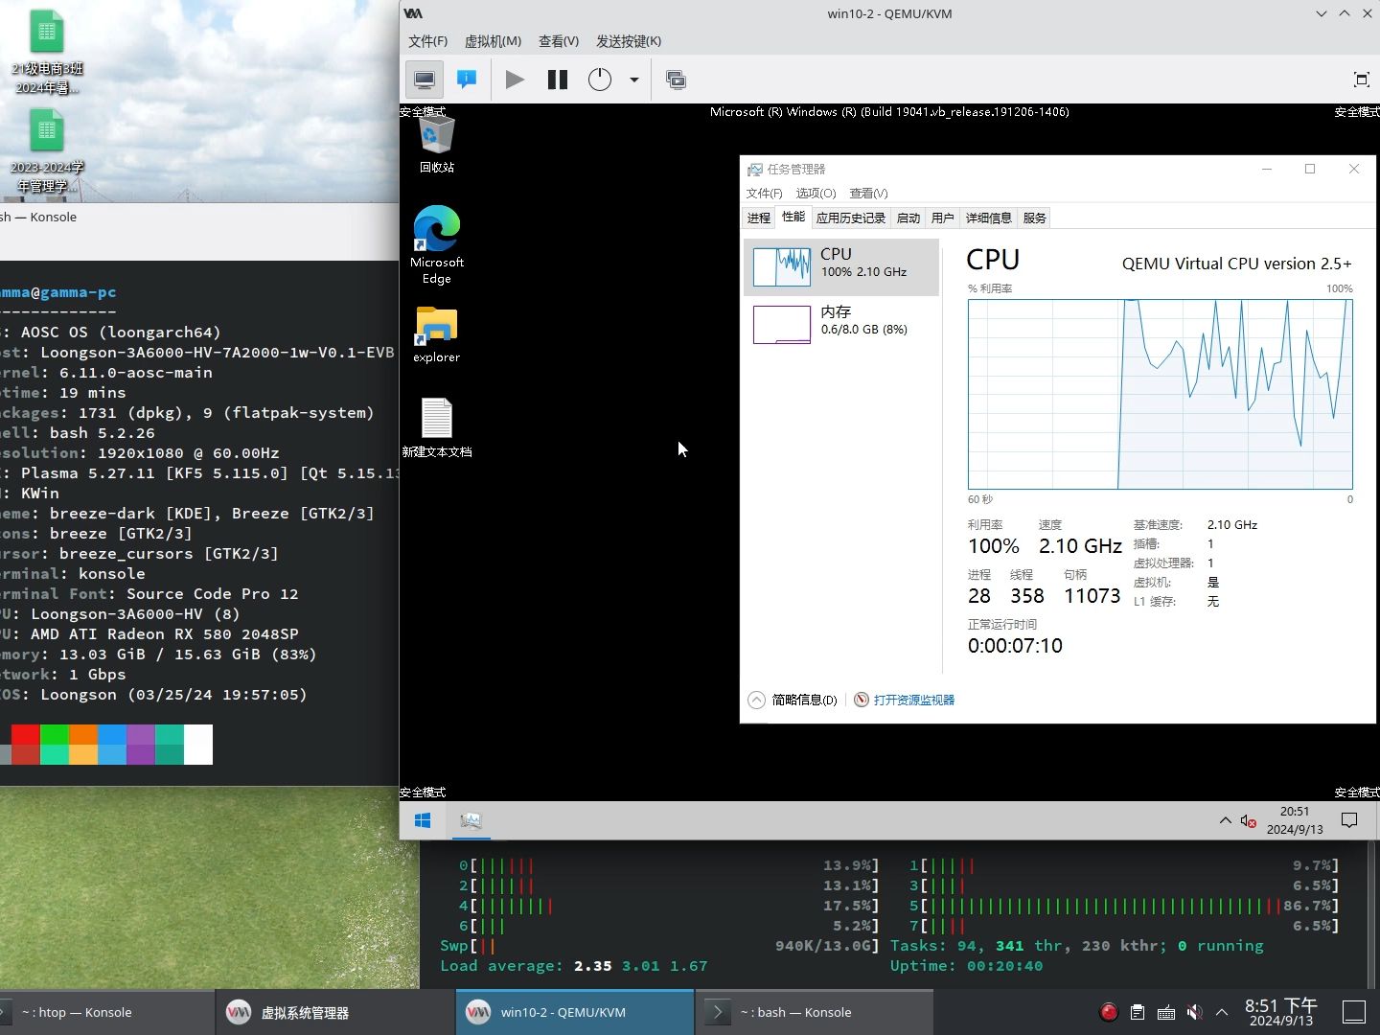
Task: Open the guest notification center icon
Action: pyautogui.click(x=1349, y=820)
